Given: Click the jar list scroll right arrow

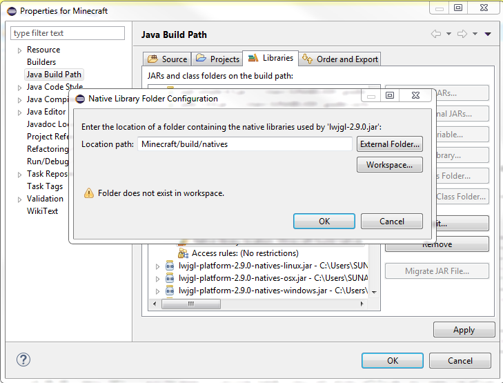Looking at the screenshot, I should pyautogui.click(x=362, y=304).
